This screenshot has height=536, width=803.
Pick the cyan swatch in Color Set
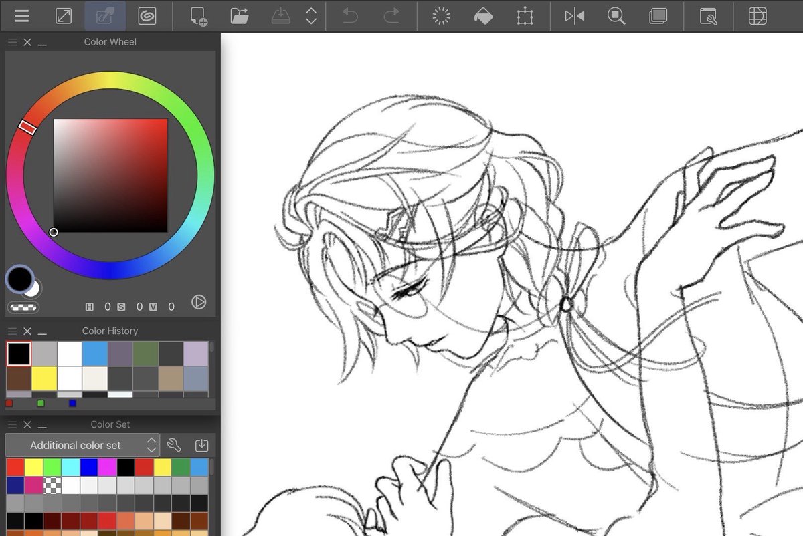pos(70,466)
